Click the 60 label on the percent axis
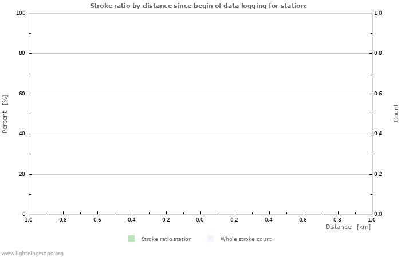Screen dimensions: 401x257 [22, 94]
